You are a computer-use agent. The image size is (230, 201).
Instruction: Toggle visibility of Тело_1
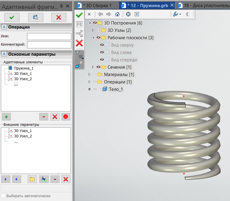(95, 89)
